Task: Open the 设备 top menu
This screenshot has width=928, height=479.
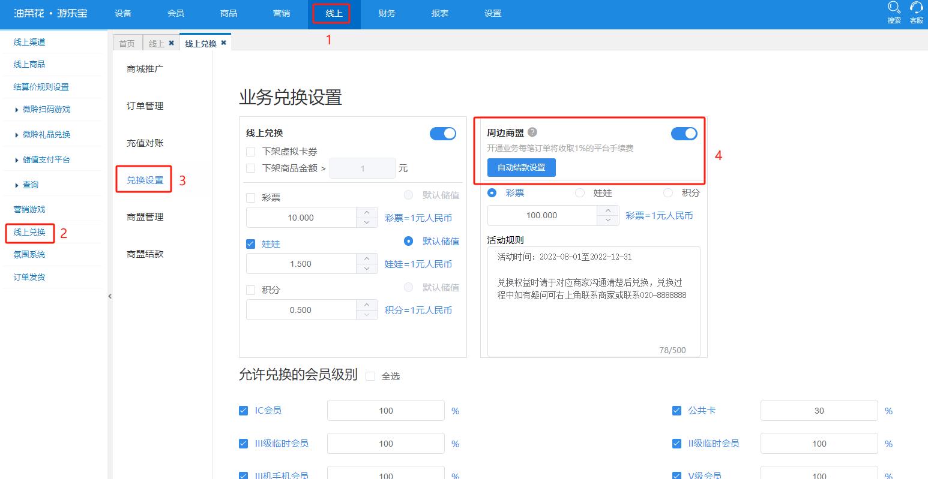Action: tap(123, 13)
